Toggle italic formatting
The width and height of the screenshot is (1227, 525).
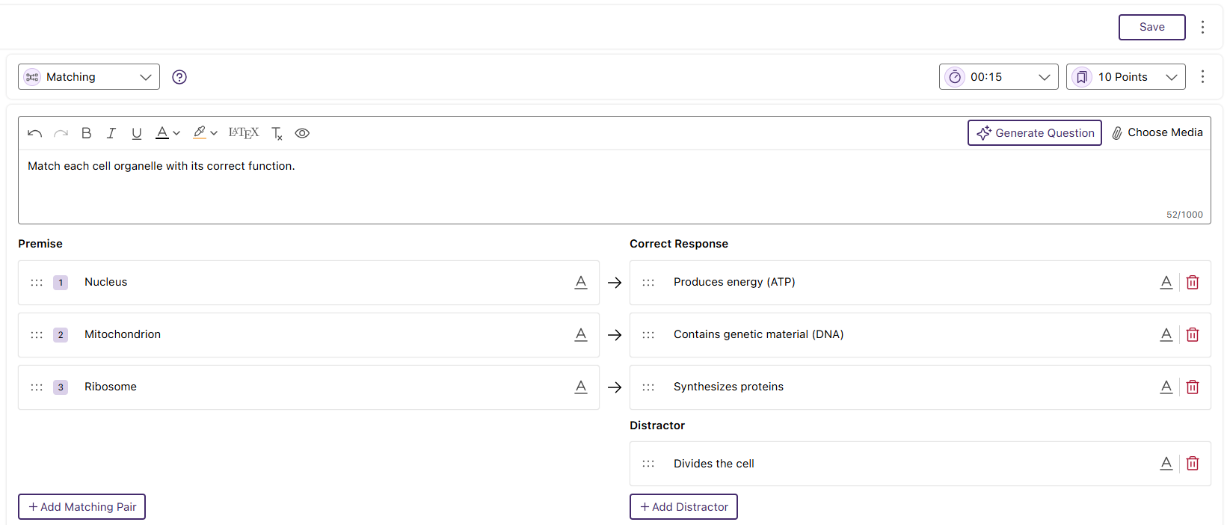111,133
